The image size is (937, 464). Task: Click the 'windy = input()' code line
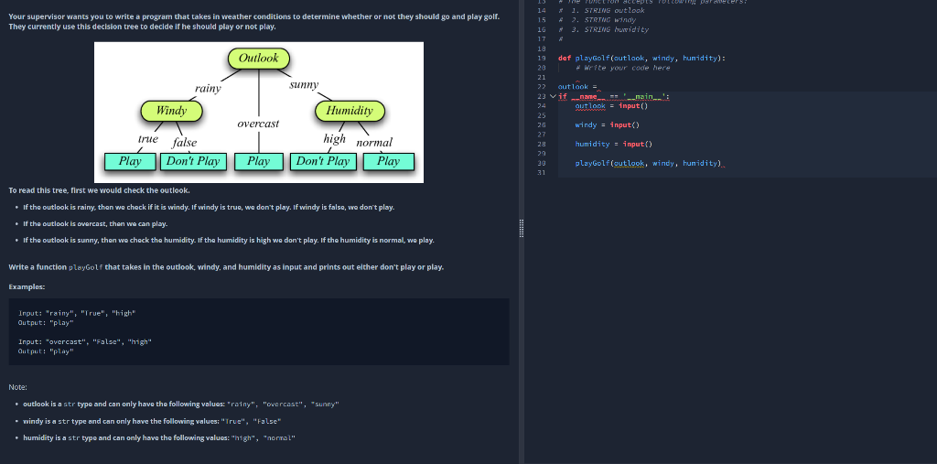608,125
